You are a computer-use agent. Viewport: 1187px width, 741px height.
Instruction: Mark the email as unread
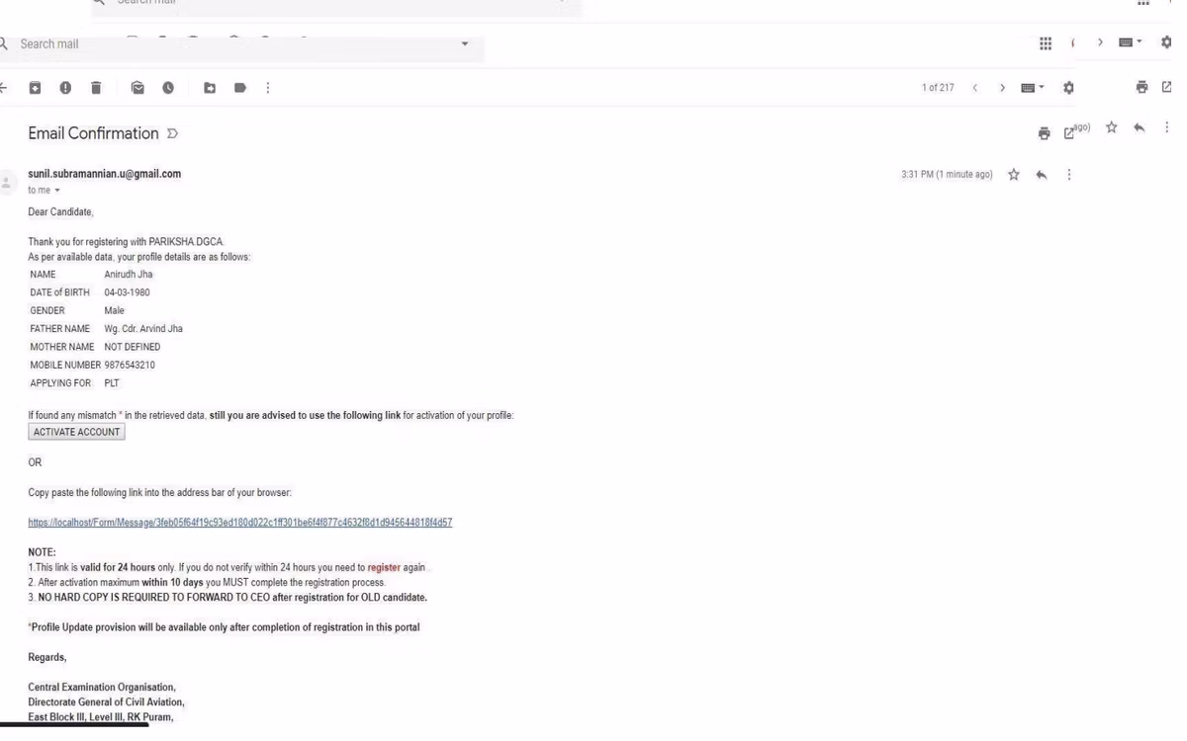(x=137, y=88)
